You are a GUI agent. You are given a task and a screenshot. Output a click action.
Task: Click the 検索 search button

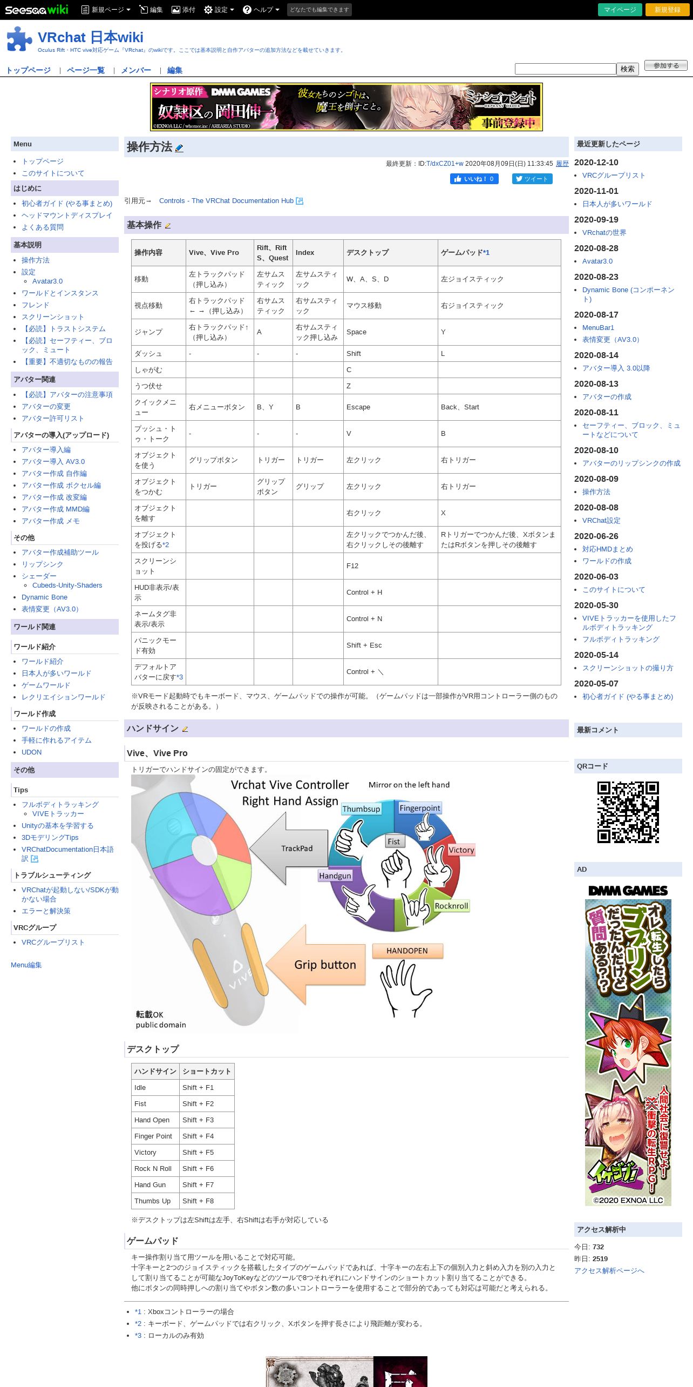[x=627, y=69]
